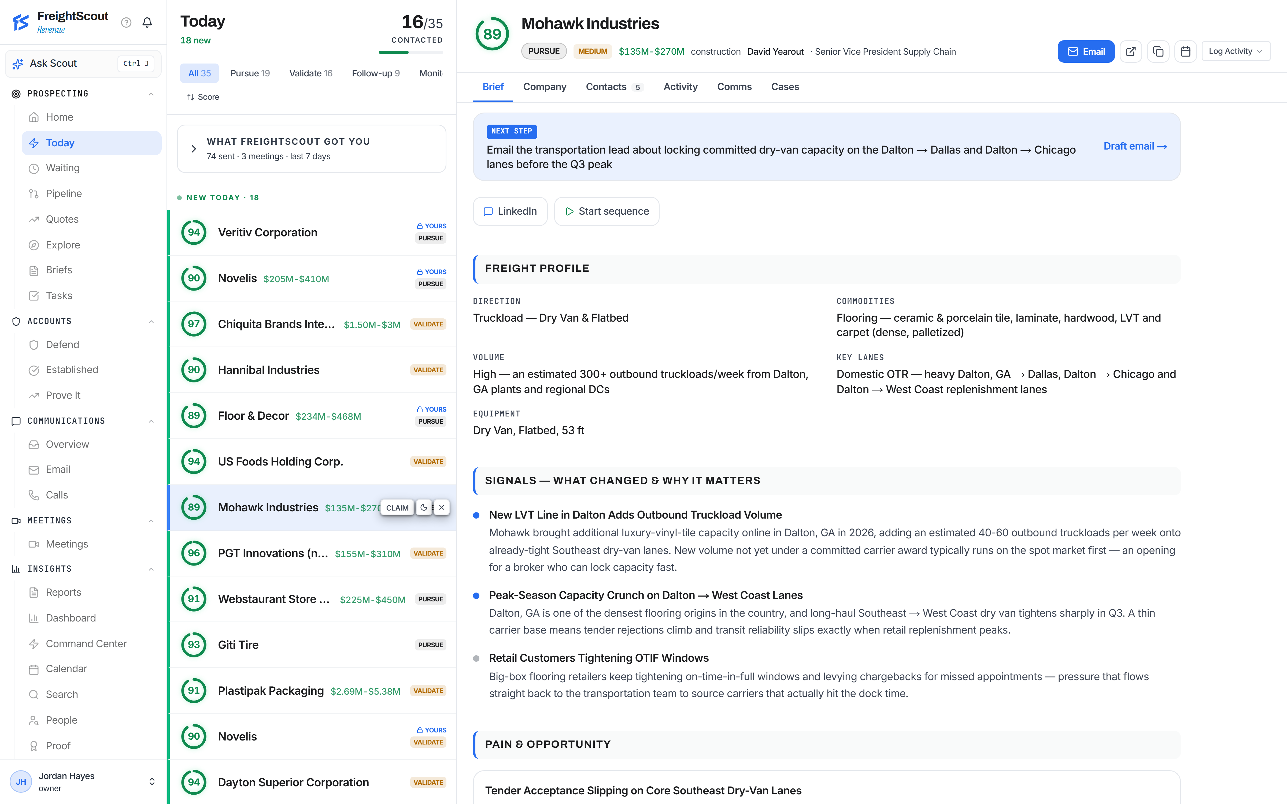Collapse the Prospecting section
The height and width of the screenshot is (804, 1287).
(151, 94)
